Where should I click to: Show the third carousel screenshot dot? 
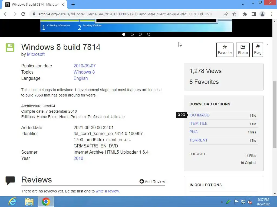(x=140, y=34)
